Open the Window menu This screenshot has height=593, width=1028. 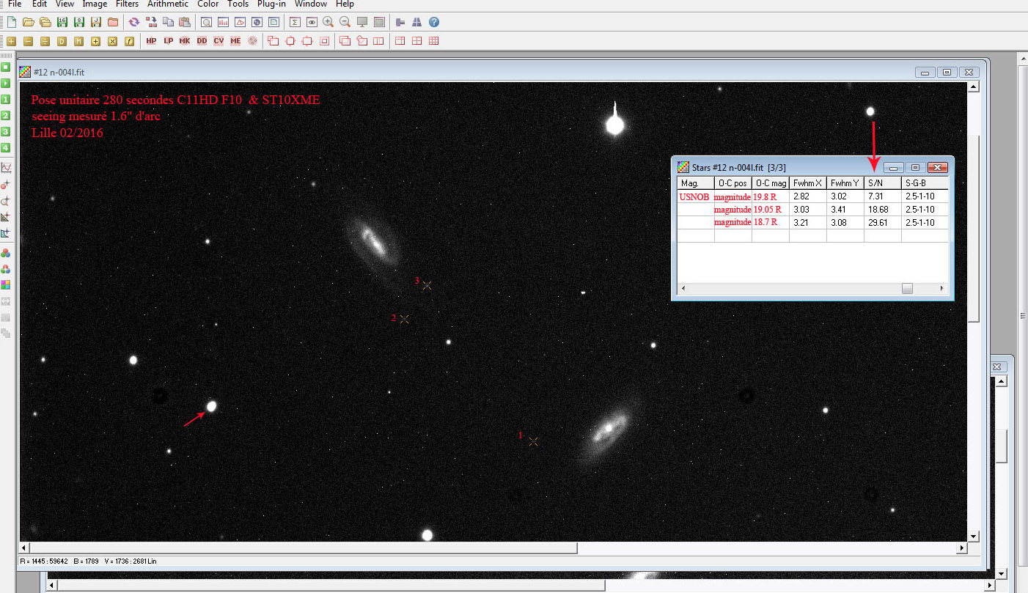311,4
